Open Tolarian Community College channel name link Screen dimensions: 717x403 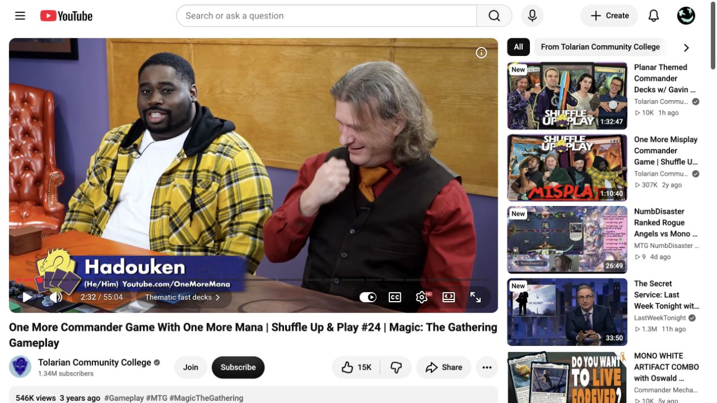tap(95, 362)
